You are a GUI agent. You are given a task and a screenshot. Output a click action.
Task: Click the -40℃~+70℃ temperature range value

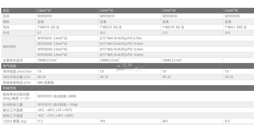click(x=55, y=116)
